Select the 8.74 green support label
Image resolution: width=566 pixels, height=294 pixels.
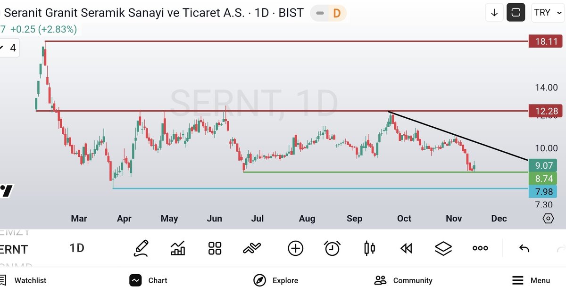click(x=543, y=179)
